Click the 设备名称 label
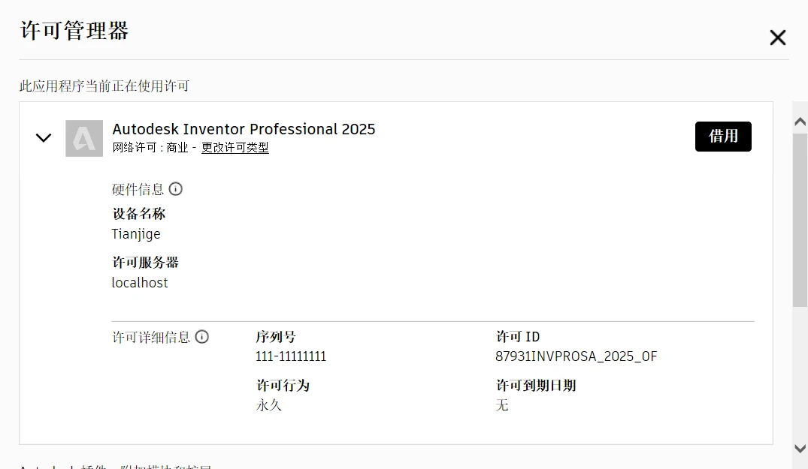The width and height of the screenshot is (808, 469). tap(138, 213)
